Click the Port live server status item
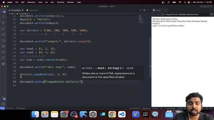 point(182,108)
